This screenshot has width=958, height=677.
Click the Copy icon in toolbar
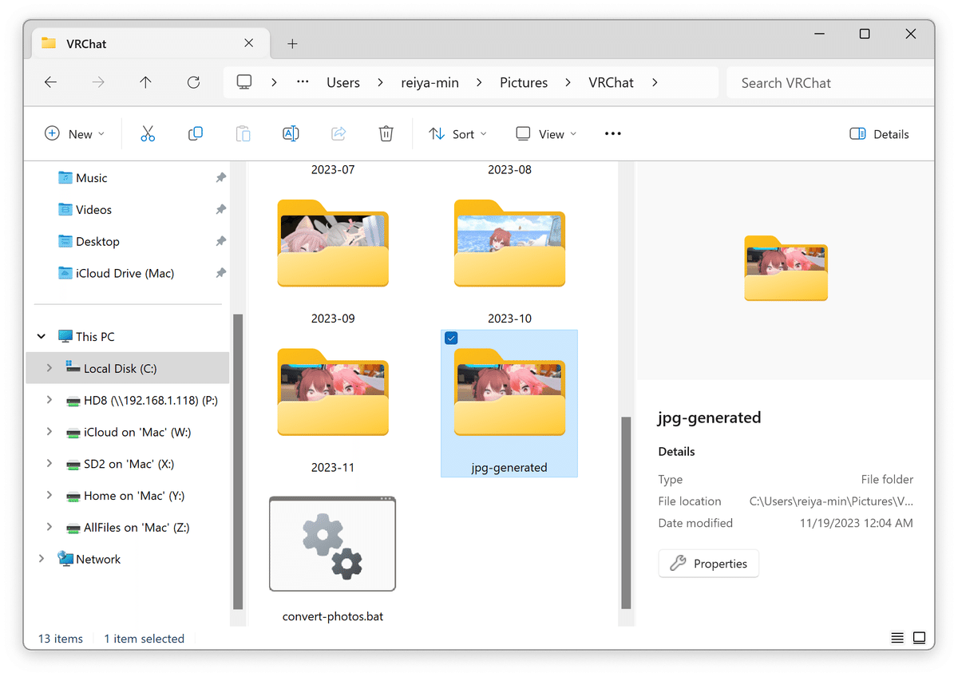(196, 134)
